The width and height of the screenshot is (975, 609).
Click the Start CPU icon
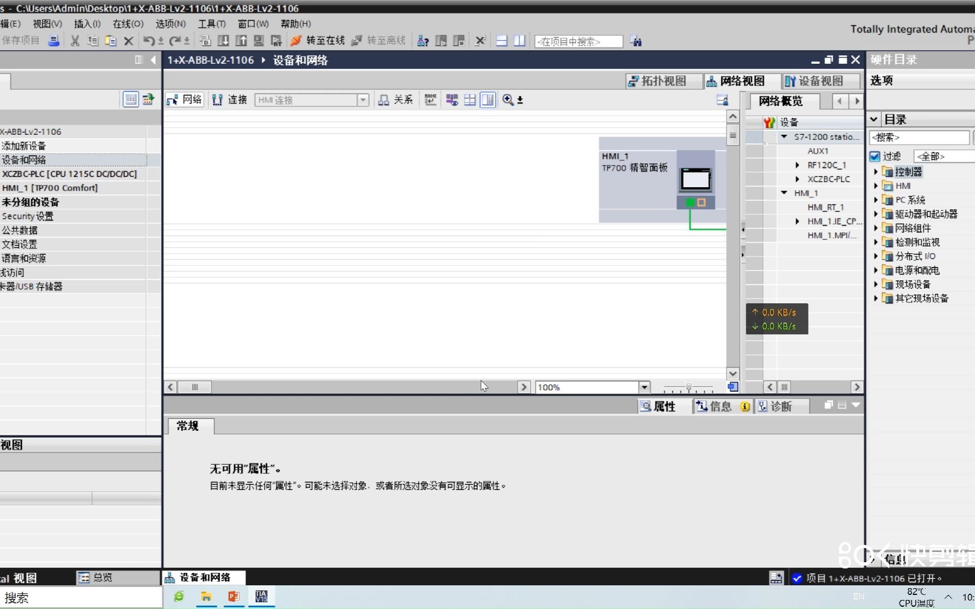tap(441, 41)
